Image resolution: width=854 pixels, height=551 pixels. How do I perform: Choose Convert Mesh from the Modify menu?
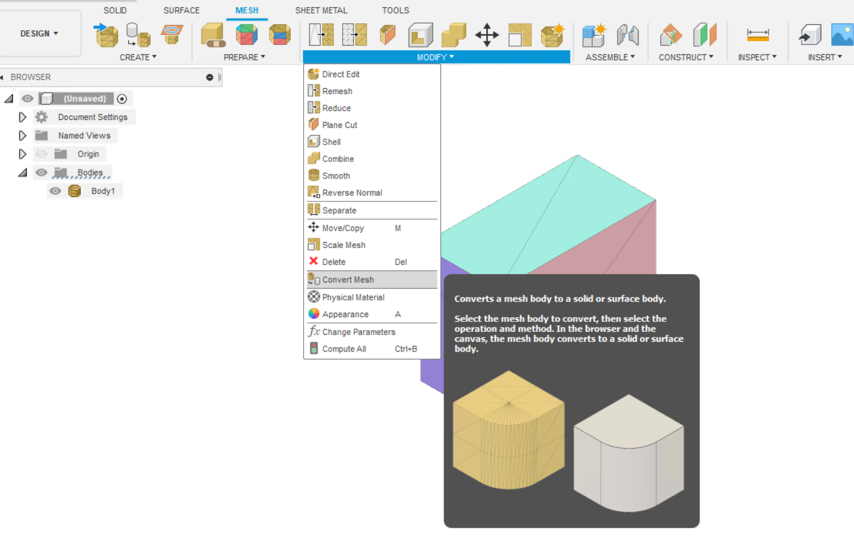pos(347,279)
